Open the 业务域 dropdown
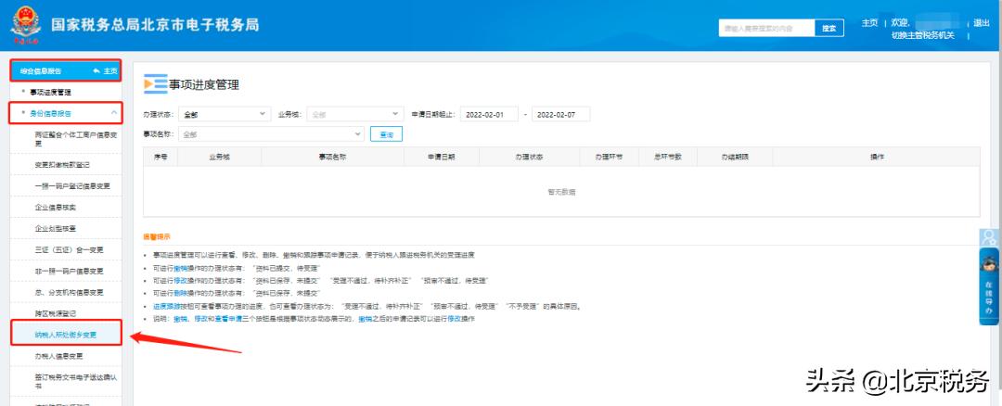The width and height of the screenshot is (1002, 406). (354, 114)
